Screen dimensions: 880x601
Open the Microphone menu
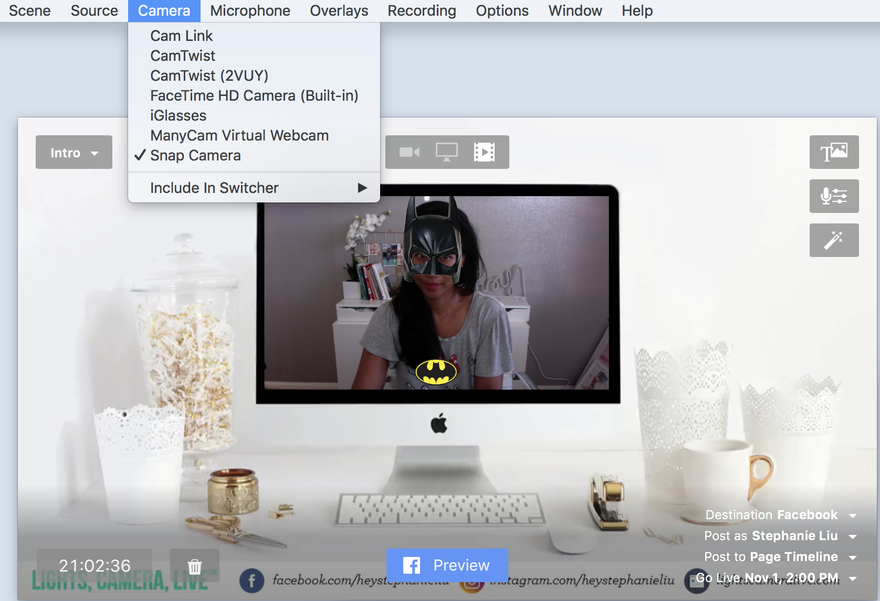[x=250, y=11]
